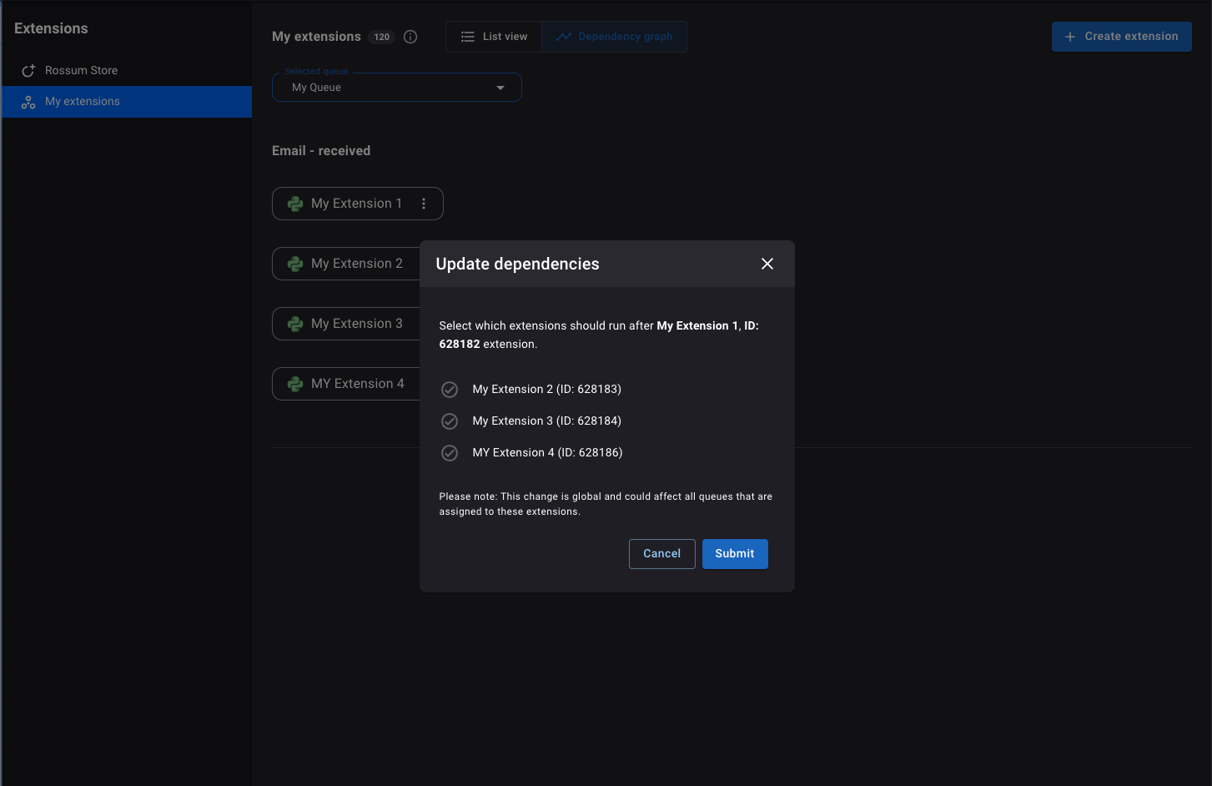Click the Python icon of My Extension 3
Image resolution: width=1212 pixels, height=786 pixels.
(295, 324)
